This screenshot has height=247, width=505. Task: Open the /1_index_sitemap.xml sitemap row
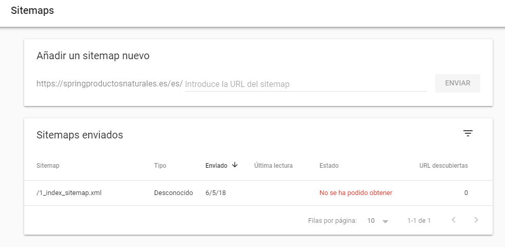[258, 193]
